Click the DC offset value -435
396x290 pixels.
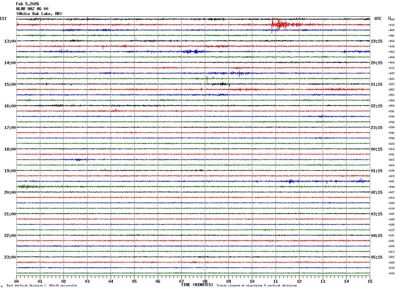(391, 46)
